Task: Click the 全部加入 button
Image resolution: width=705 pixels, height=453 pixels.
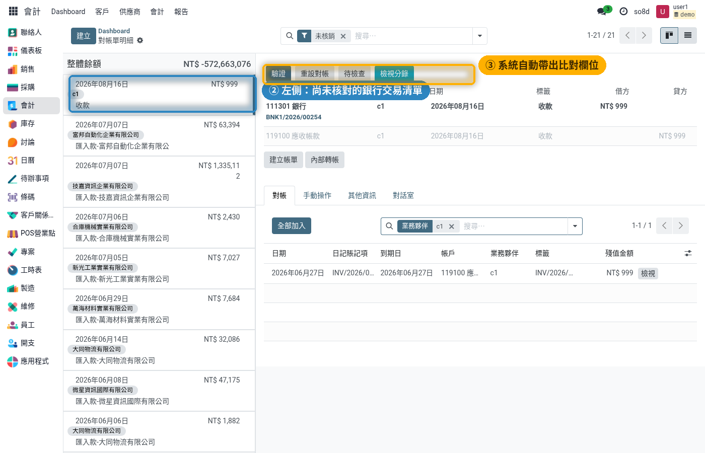Action: pyautogui.click(x=292, y=225)
